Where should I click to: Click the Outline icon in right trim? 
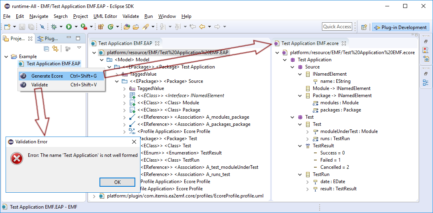point(425,82)
